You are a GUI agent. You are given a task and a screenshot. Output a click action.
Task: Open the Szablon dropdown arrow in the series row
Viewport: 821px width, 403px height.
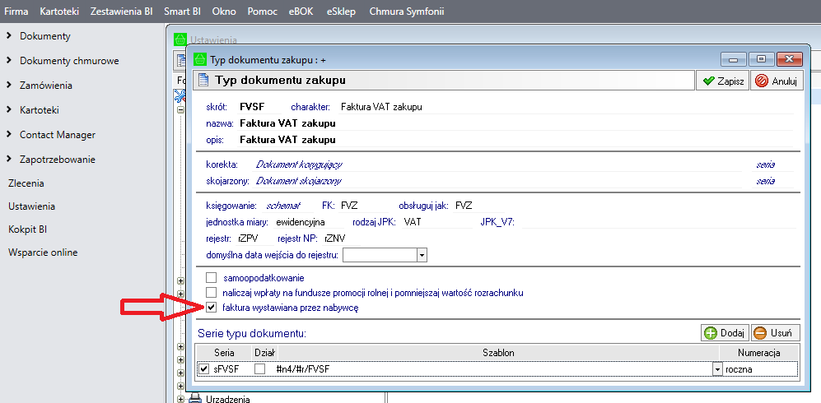(x=717, y=370)
